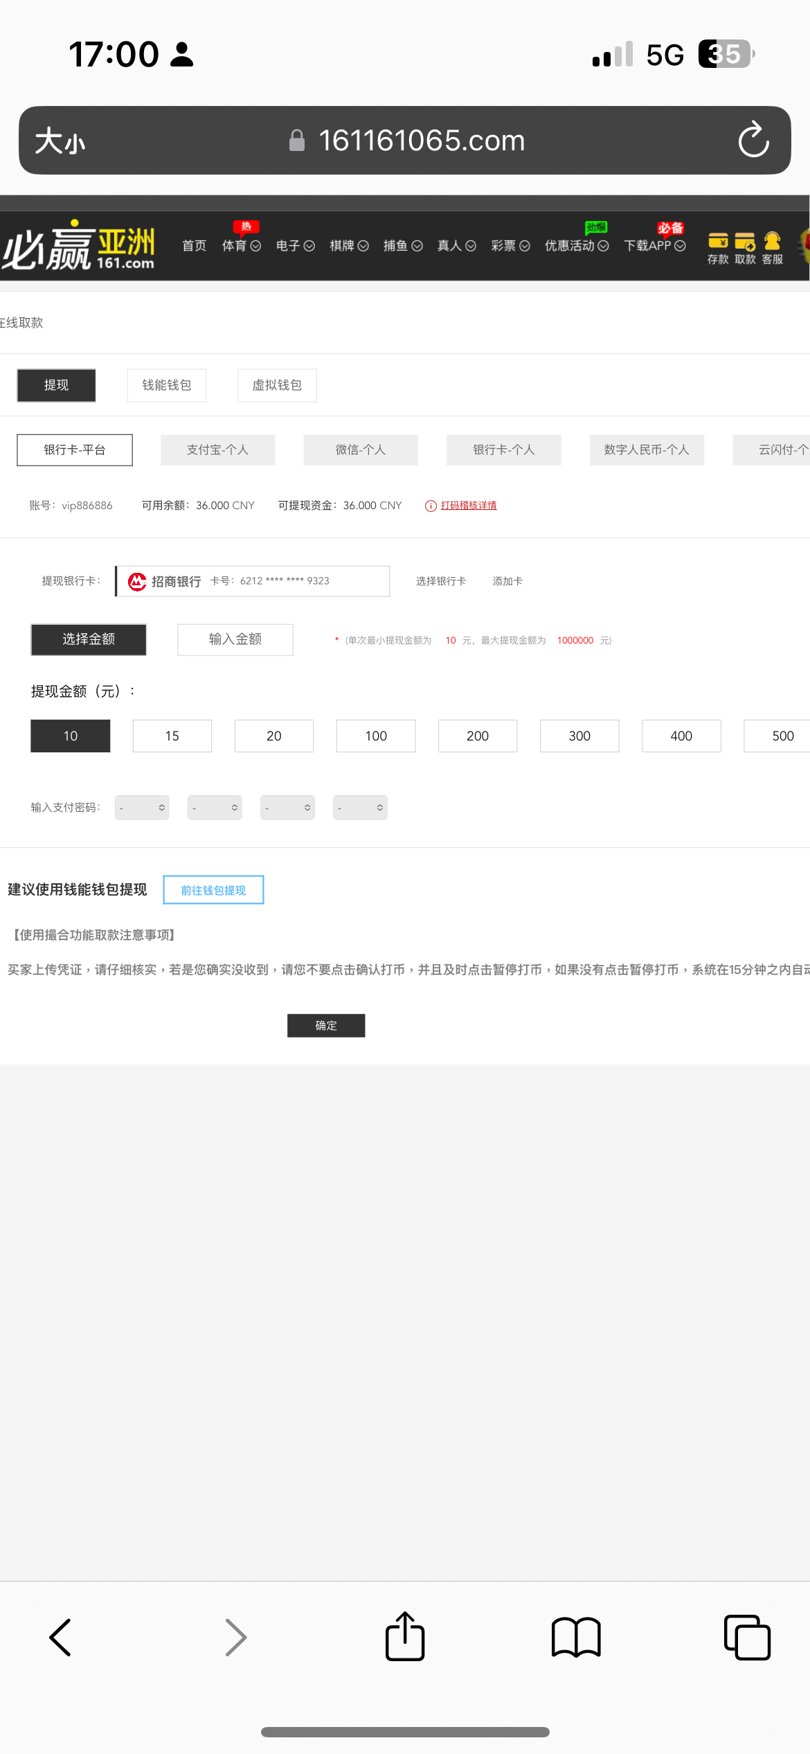
Task: Open the 打码稽核详情 link
Action: click(x=468, y=506)
